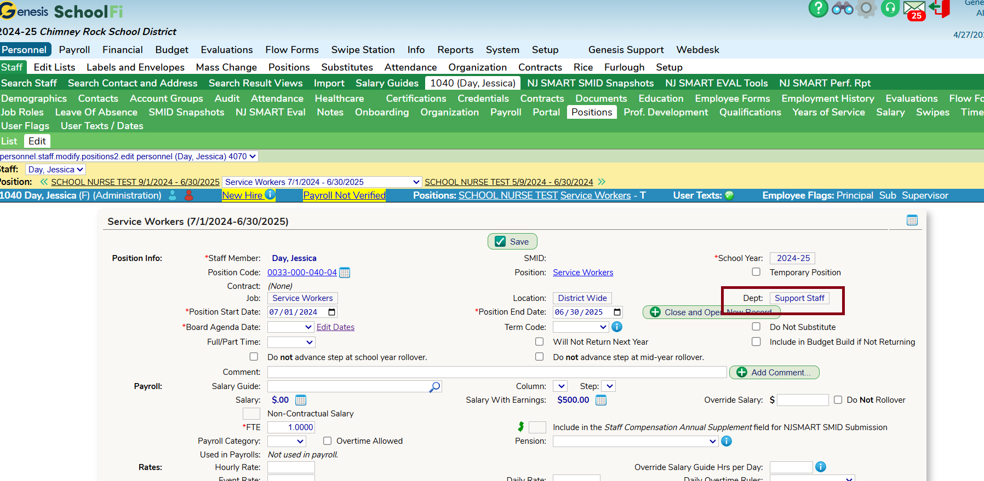Toggle the Overtime Allowed checkbox

(x=327, y=441)
